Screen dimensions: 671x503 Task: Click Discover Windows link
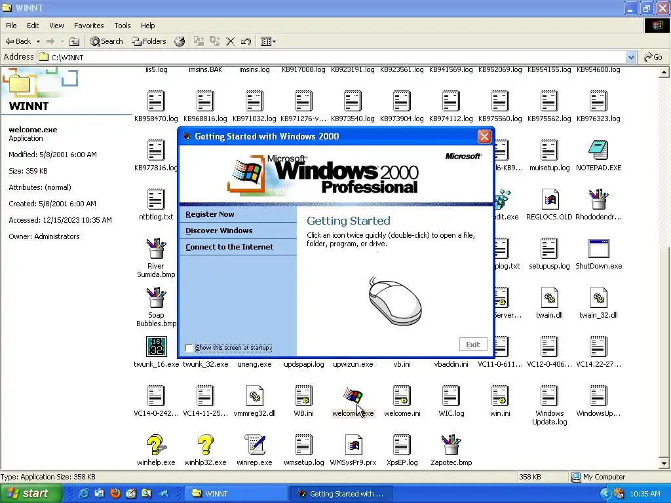pos(219,231)
